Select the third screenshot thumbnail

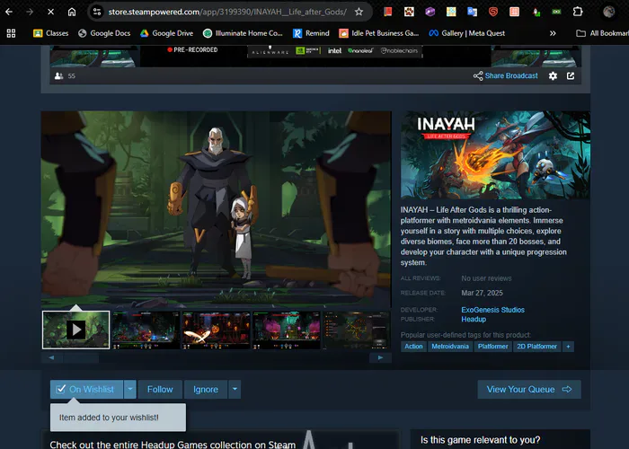pyautogui.click(x=217, y=330)
